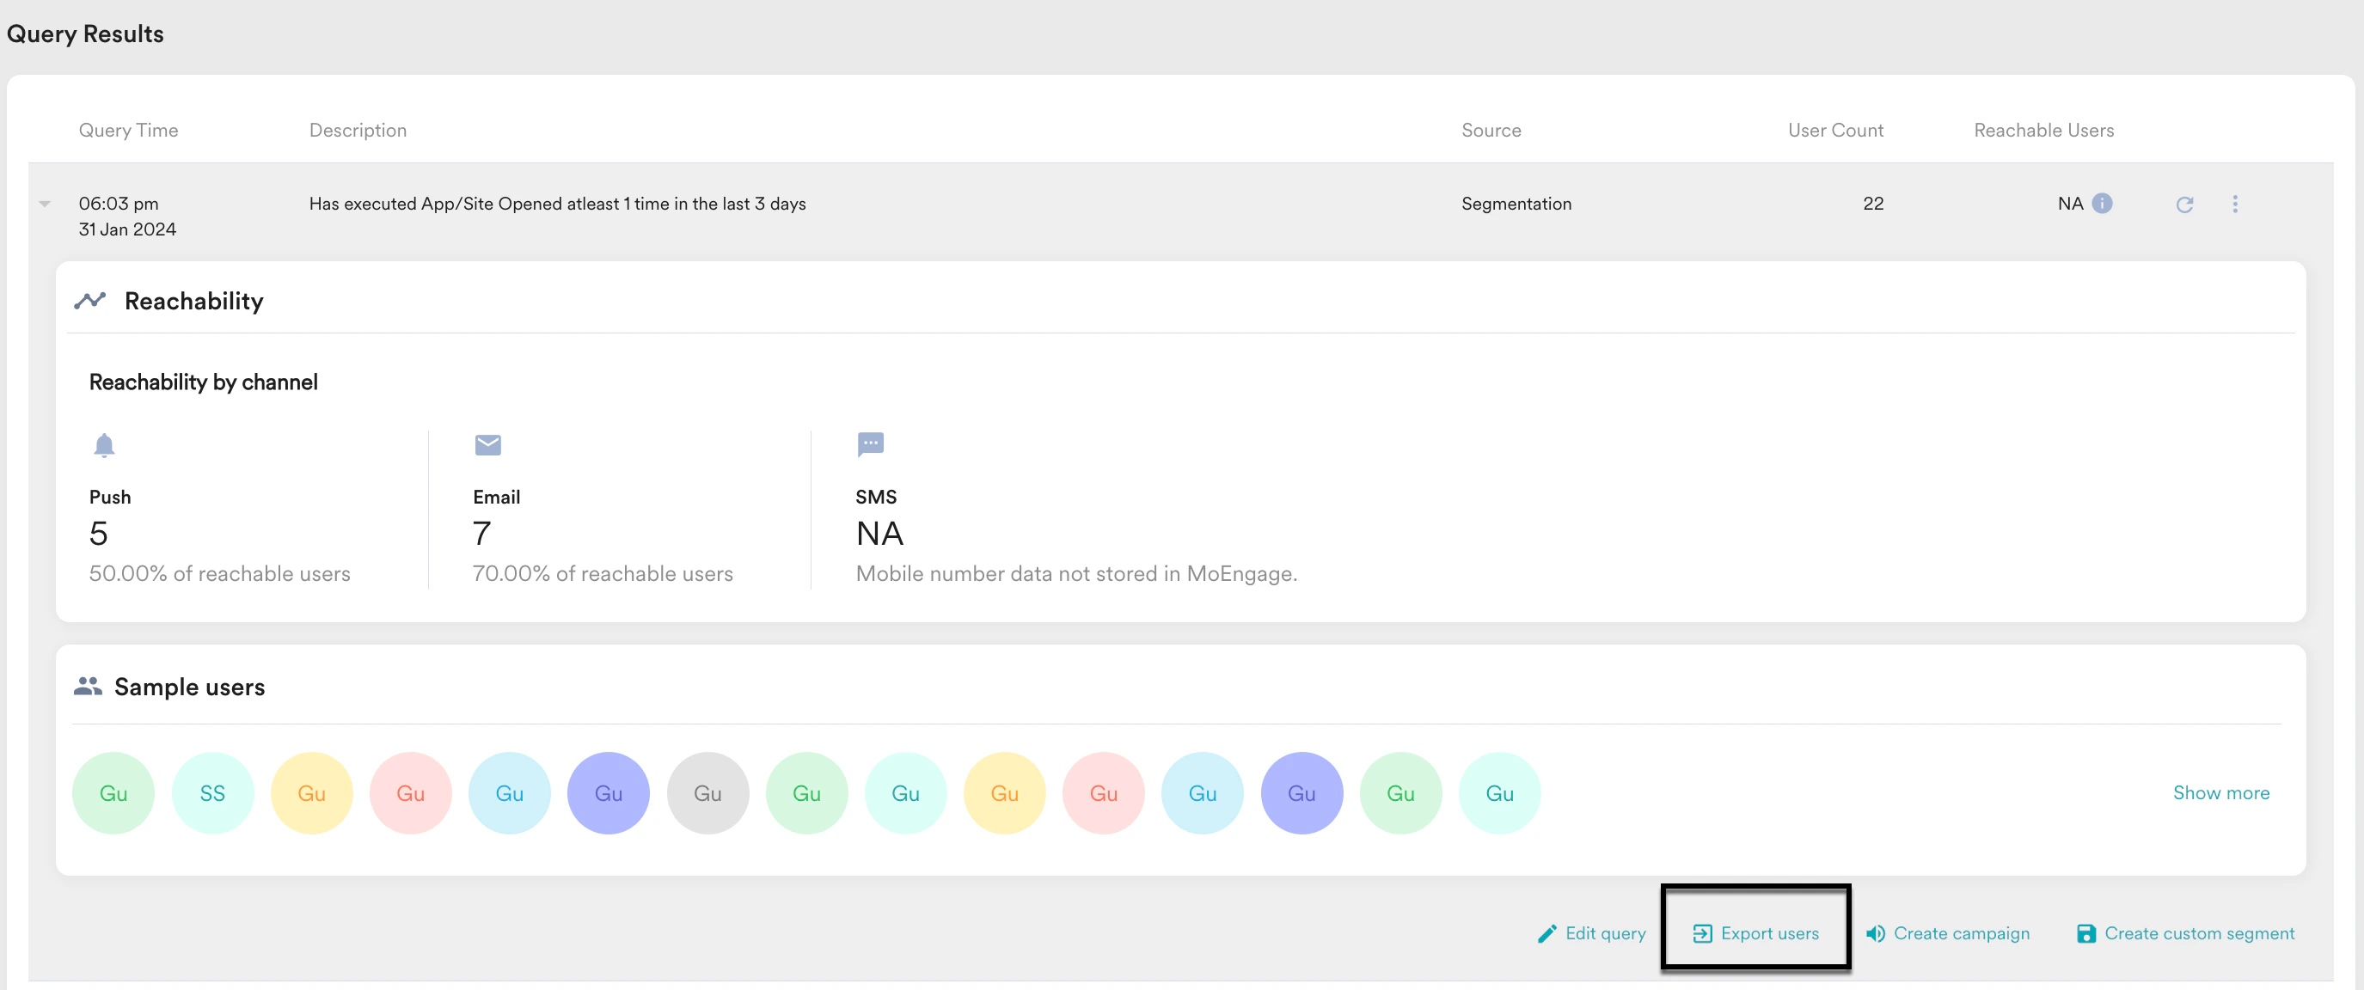Viewport: 2364px width, 990px height.
Task: Click the Email envelope icon
Action: (x=487, y=445)
